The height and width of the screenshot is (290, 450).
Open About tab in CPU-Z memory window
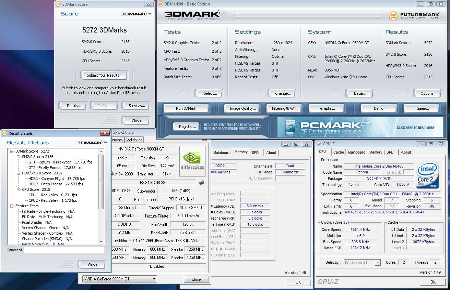click(x=271, y=153)
